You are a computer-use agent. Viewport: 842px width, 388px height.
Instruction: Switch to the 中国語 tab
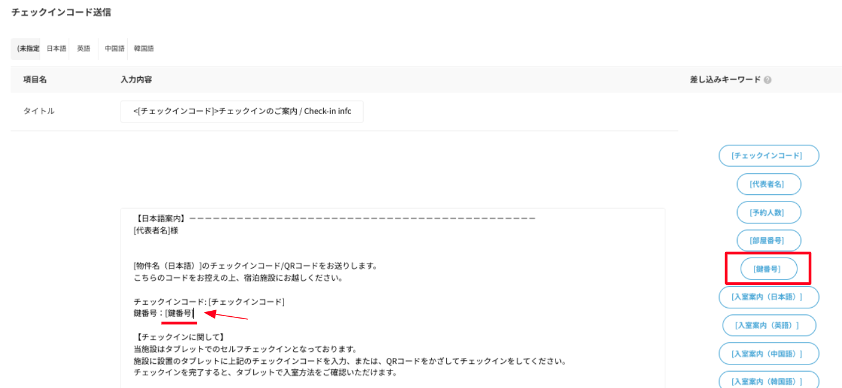pyautogui.click(x=114, y=49)
